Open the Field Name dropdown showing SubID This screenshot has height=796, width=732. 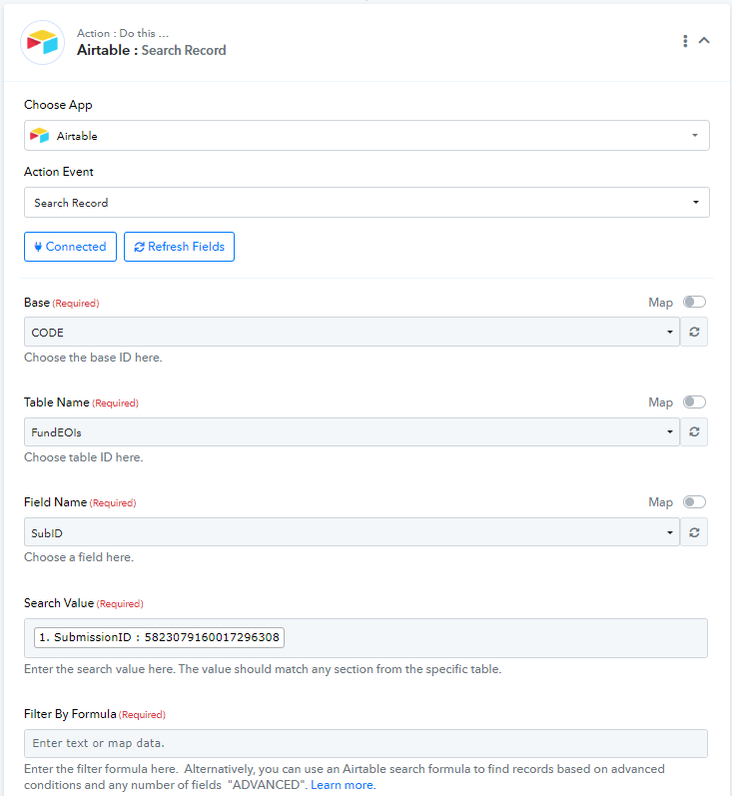pos(352,532)
